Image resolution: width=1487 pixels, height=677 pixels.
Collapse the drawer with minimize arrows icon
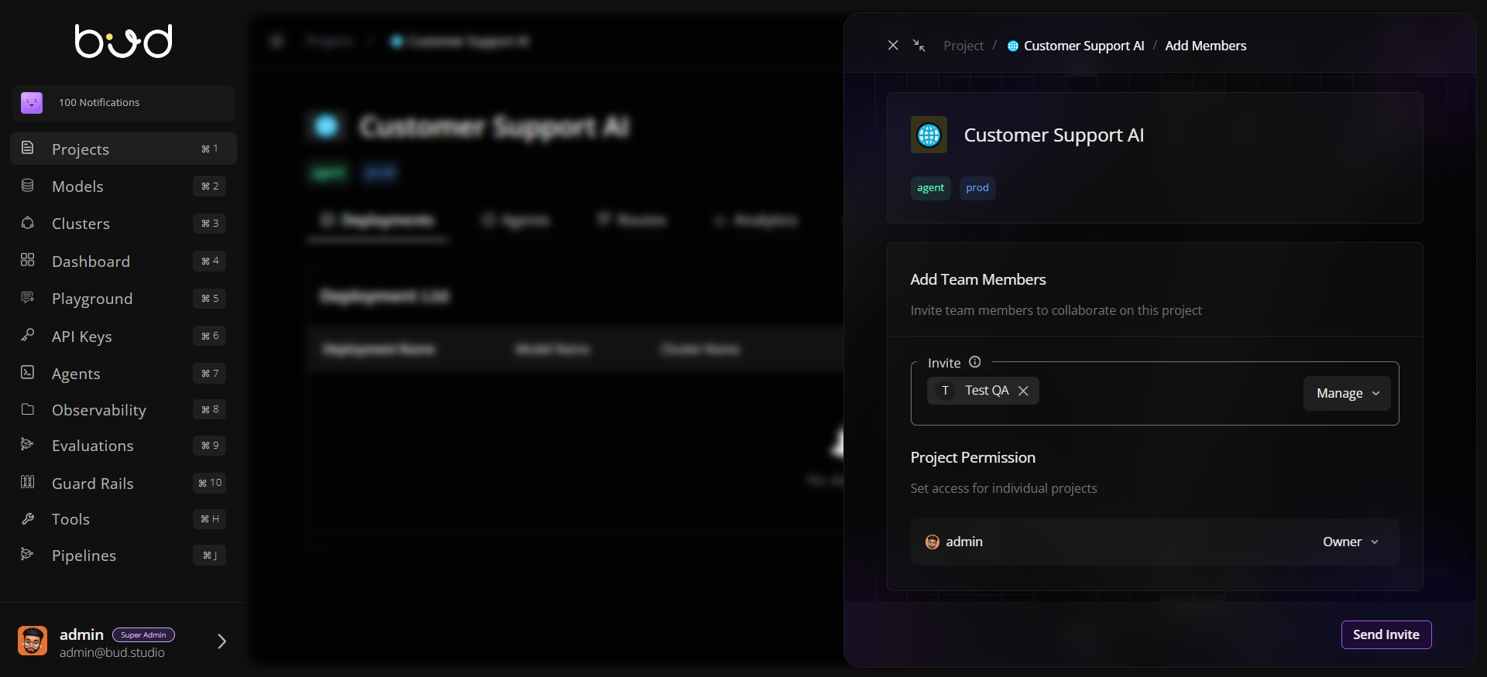[x=919, y=46]
